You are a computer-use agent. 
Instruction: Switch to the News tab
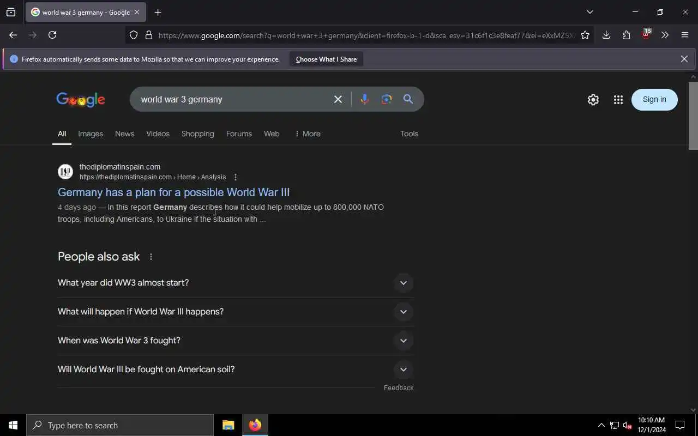tap(124, 134)
